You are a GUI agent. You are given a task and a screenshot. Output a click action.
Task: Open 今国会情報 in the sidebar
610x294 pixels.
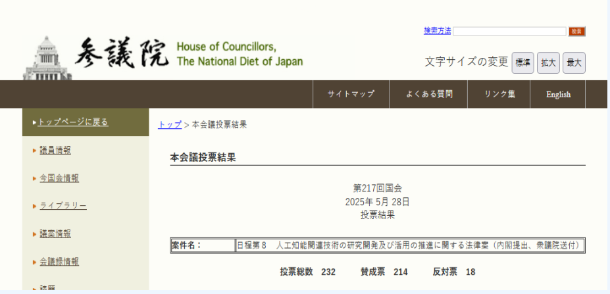(59, 178)
